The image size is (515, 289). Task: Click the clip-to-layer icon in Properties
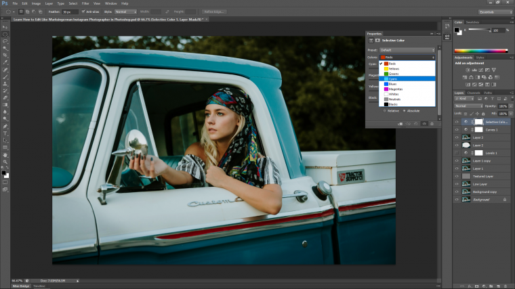(400, 124)
